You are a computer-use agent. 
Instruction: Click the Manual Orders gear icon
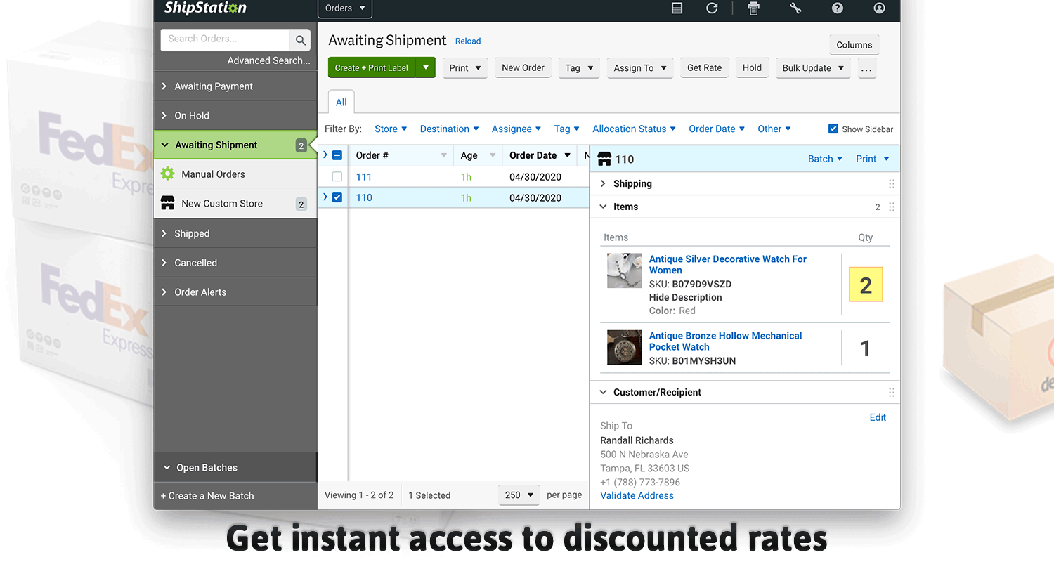click(167, 174)
